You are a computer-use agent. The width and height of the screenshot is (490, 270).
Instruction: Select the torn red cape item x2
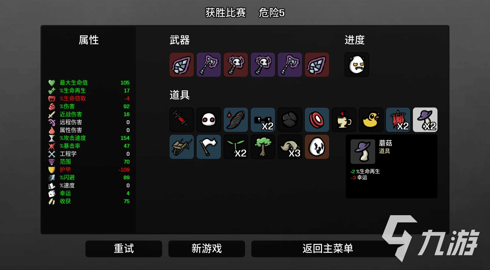click(x=398, y=120)
